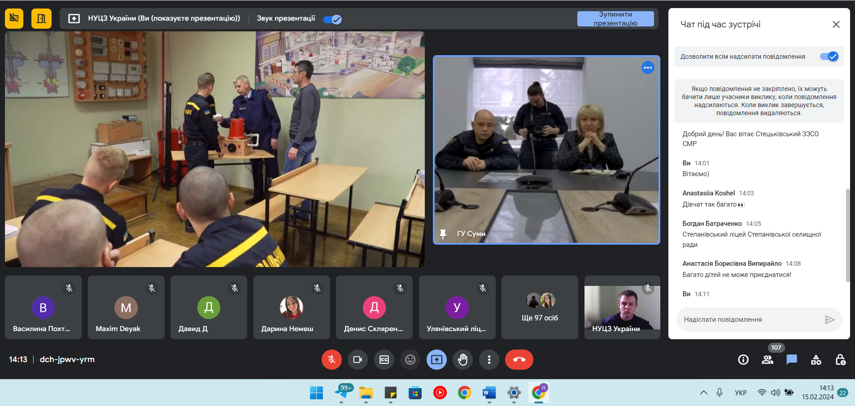Toggle Дозволити всім надсилати повідомлення switch
855x406 pixels.
(x=829, y=56)
